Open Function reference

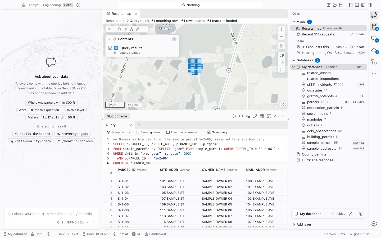click(x=182, y=132)
